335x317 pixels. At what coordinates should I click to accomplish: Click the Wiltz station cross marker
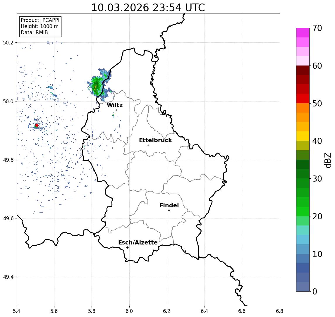tap(116, 110)
